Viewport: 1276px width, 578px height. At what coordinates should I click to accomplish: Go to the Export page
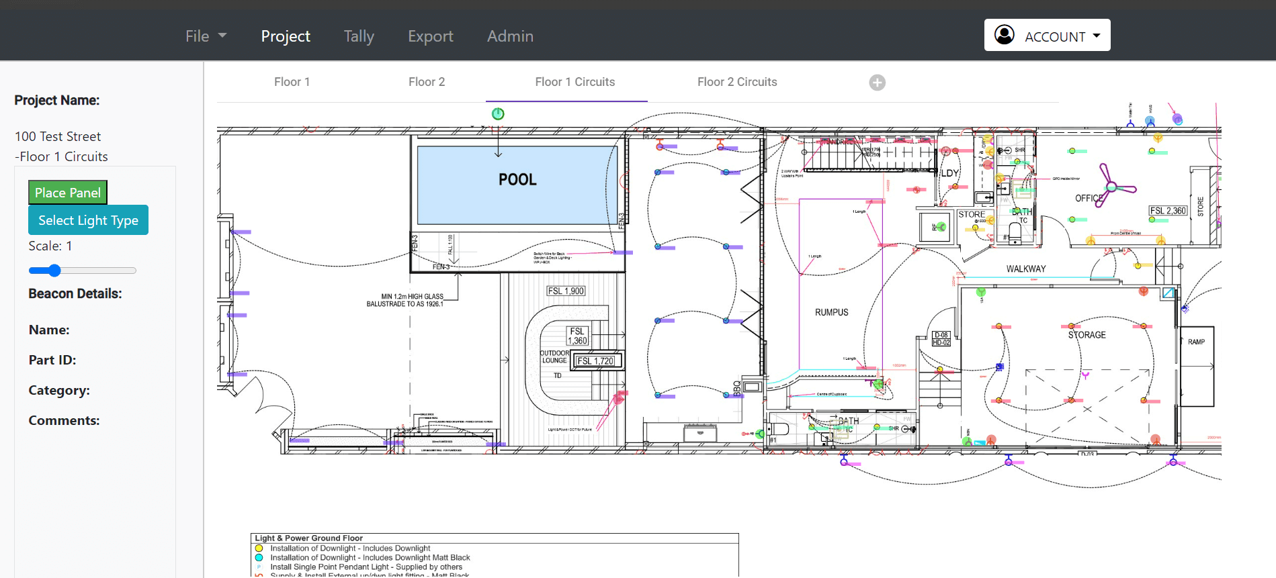point(431,36)
